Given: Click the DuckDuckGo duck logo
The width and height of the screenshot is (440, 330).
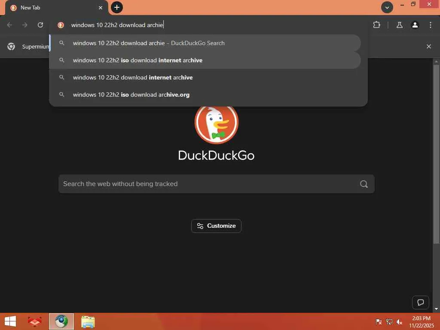Looking at the screenshot, I should 217,122.
